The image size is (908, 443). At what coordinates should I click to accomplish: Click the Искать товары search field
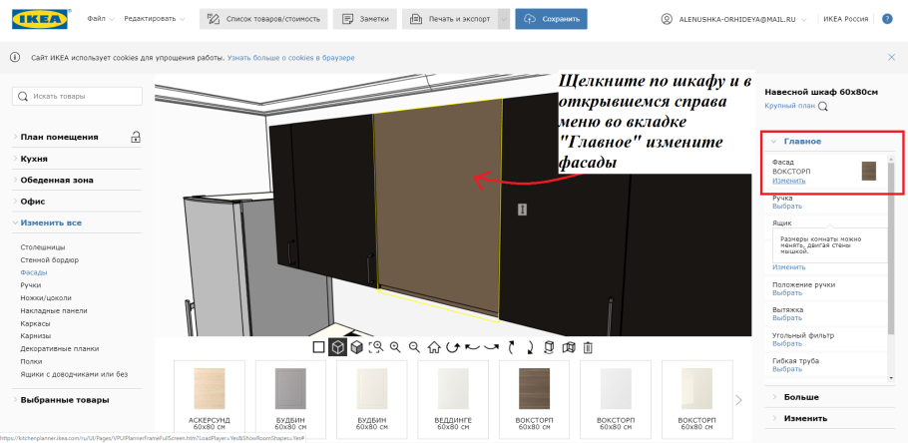(x=75, y=96)
